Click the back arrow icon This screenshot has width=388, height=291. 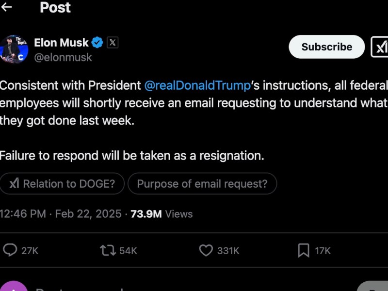6,7
